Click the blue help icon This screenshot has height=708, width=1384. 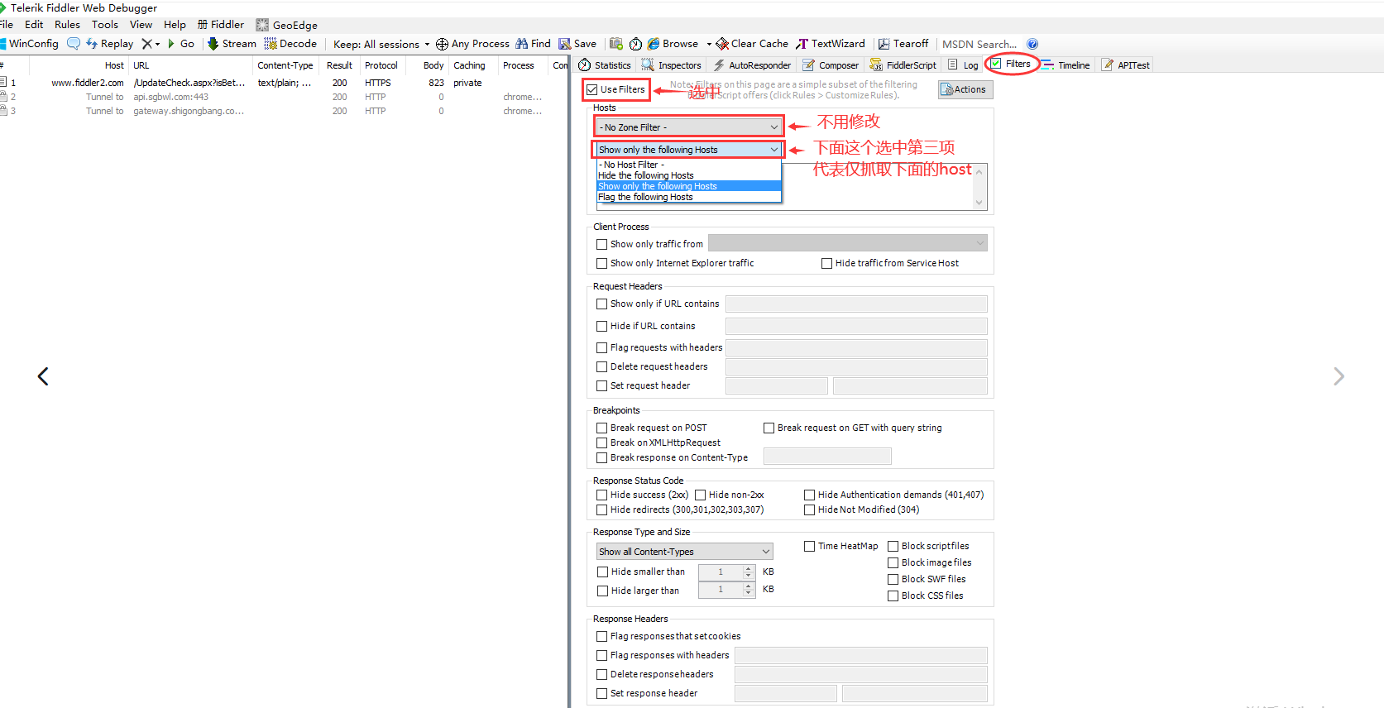click(x=1032, y=44)
